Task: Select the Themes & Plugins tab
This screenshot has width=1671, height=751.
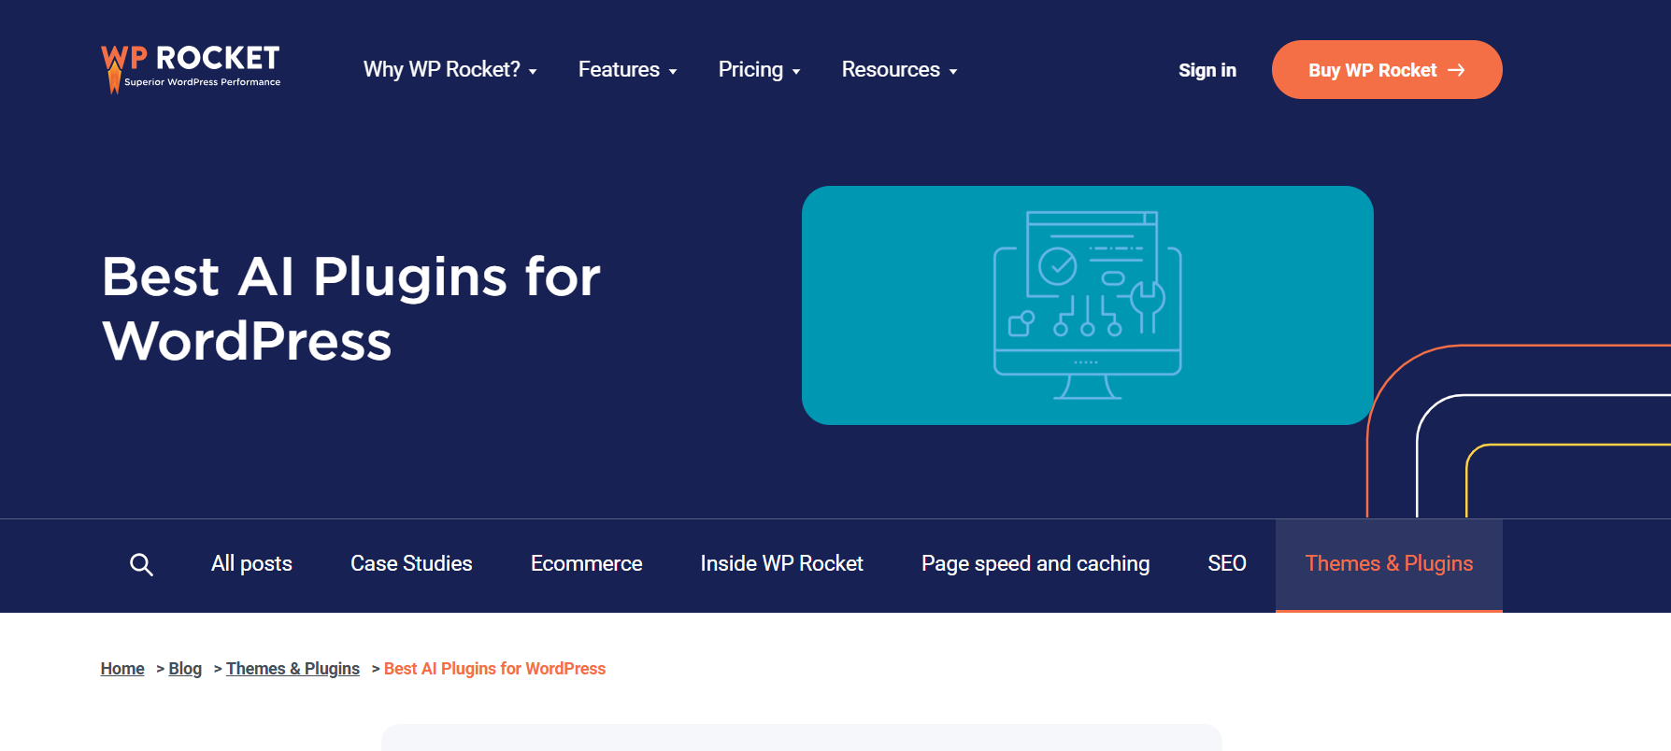Action: (x=1388, y=564)
